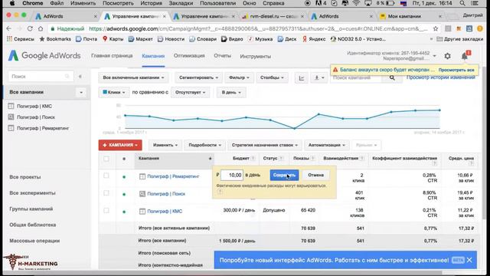Viewport: 490px width, 276px height.
Task: Open the Подробности dropdown
Action: (x=204, y=145)
